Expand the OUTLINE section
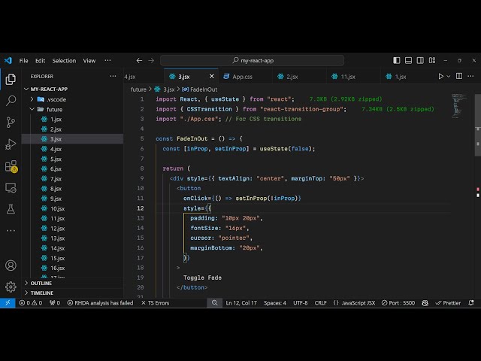The width and height of the screenshot is (481, 361). pyautogui.click(x=41, y=283)
